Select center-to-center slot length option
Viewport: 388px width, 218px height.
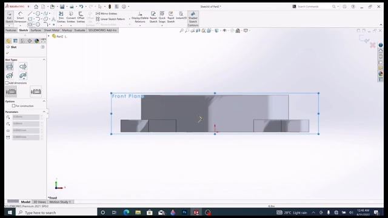(x=11, y=91)
